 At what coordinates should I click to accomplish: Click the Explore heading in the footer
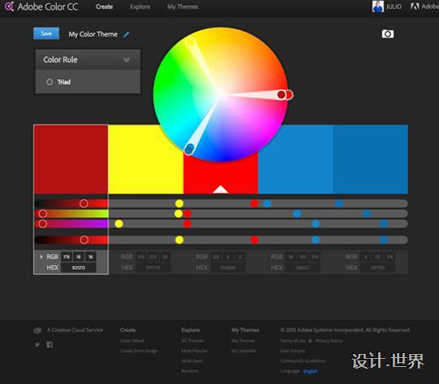tap(190, 330)
